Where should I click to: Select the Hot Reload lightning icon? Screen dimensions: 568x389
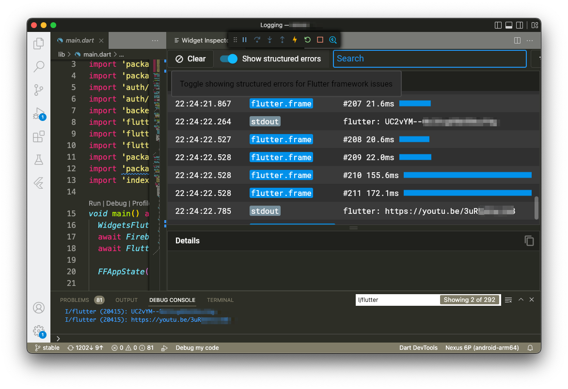point(295,40)
